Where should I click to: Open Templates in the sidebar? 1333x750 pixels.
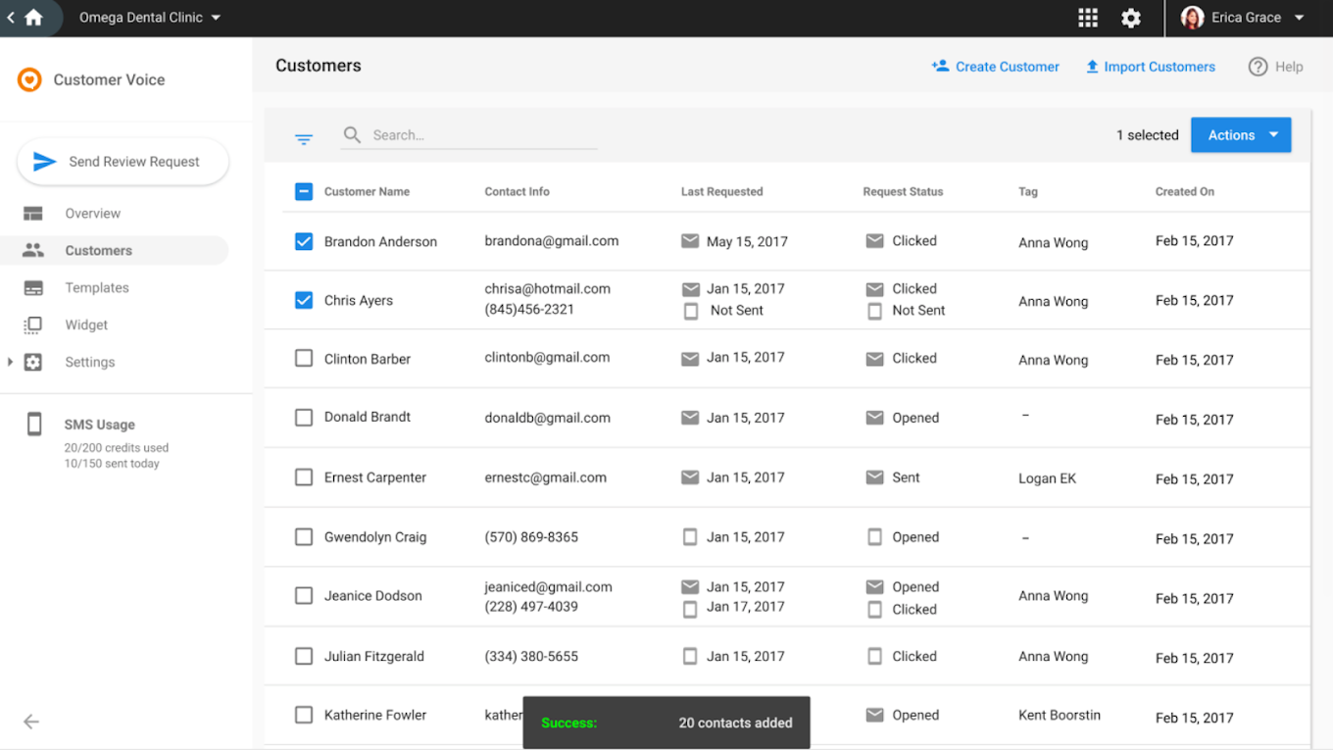tap(96, 288)
